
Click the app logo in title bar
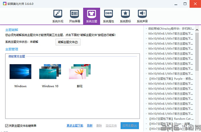[5, 4]
